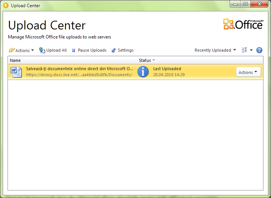Click the gear icon beside Settings

[114, 50]
